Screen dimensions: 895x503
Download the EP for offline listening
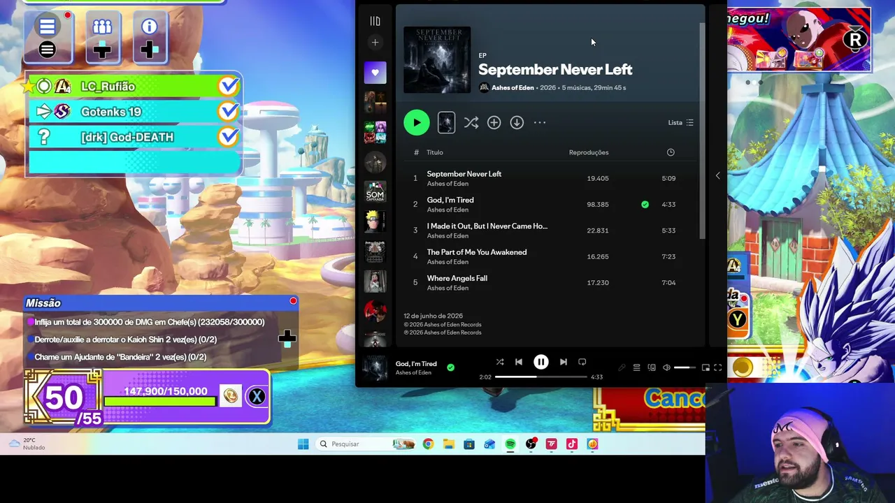click(x=517, y=123)
